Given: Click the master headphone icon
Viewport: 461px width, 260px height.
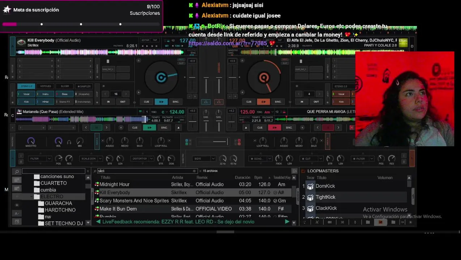Looking at the screenshot, I should [x=69, y=142].
